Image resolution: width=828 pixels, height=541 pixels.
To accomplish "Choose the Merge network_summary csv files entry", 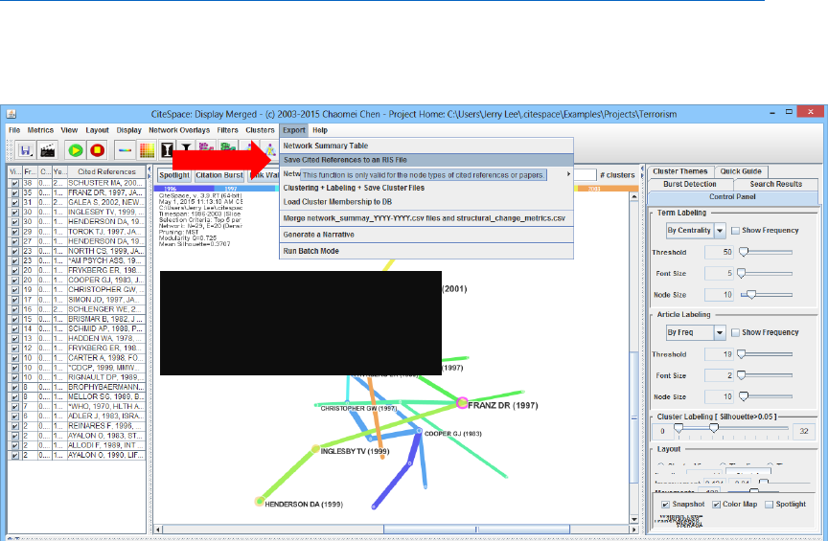I will click(x=426, y=218).
